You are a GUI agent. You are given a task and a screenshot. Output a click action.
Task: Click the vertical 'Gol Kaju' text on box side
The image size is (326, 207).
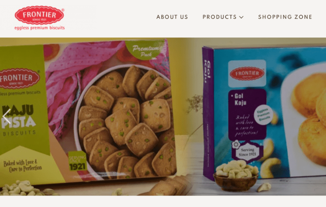coord(207,71)
